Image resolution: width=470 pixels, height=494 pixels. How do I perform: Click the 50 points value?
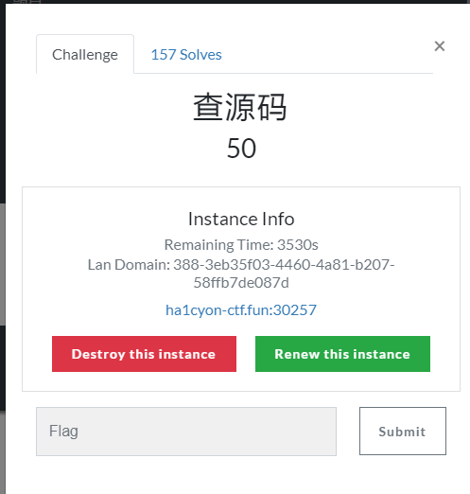point(241,149)
